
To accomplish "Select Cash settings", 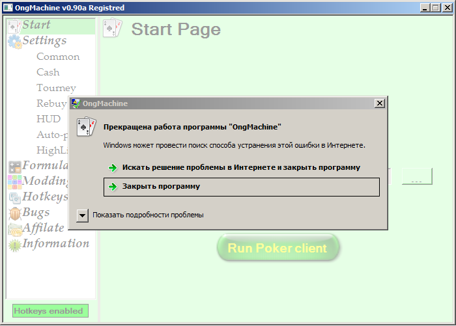I will click(x=48, y=72).
